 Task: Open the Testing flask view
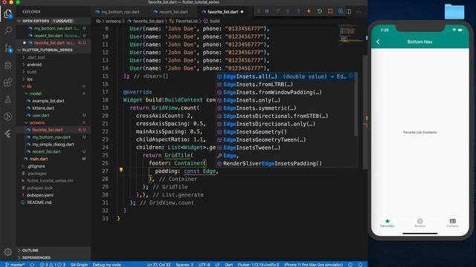tap(8, 99)
